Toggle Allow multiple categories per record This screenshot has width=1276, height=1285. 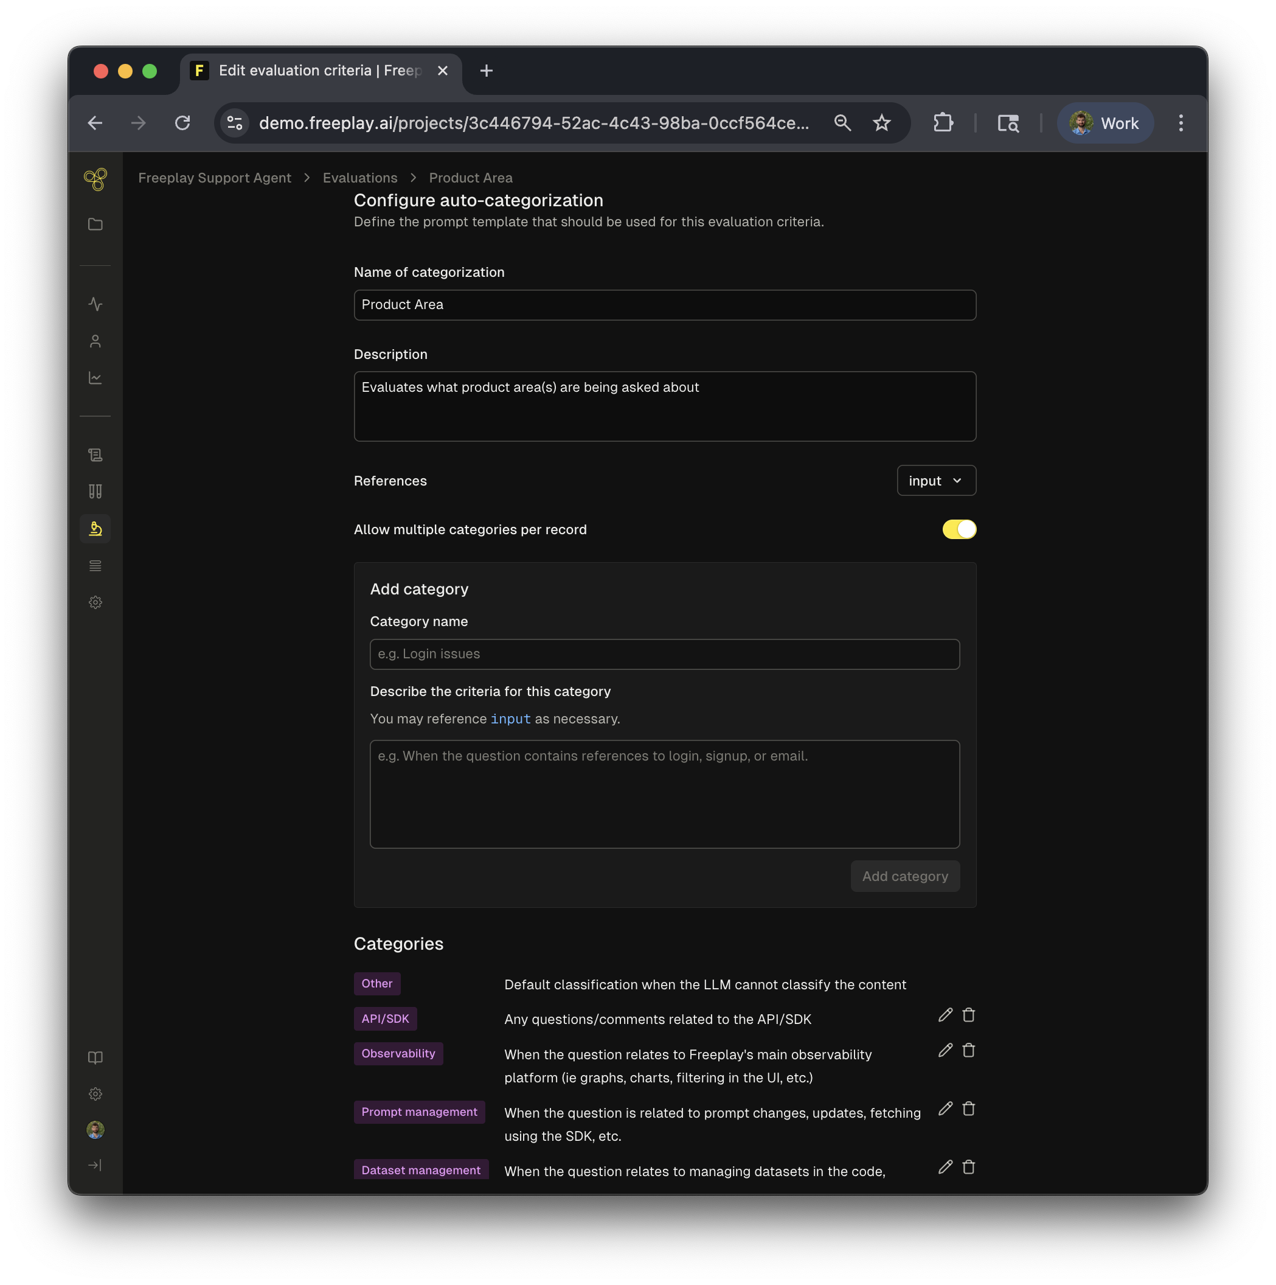tap(959, 529)
